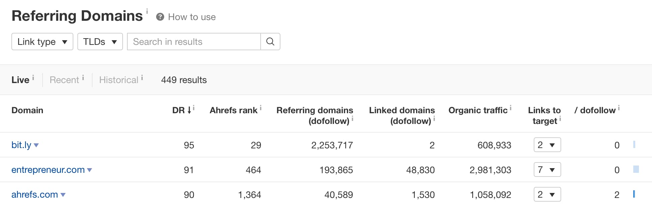Open the Link type dropdown
652x205 pixels.
click(42, 42)
